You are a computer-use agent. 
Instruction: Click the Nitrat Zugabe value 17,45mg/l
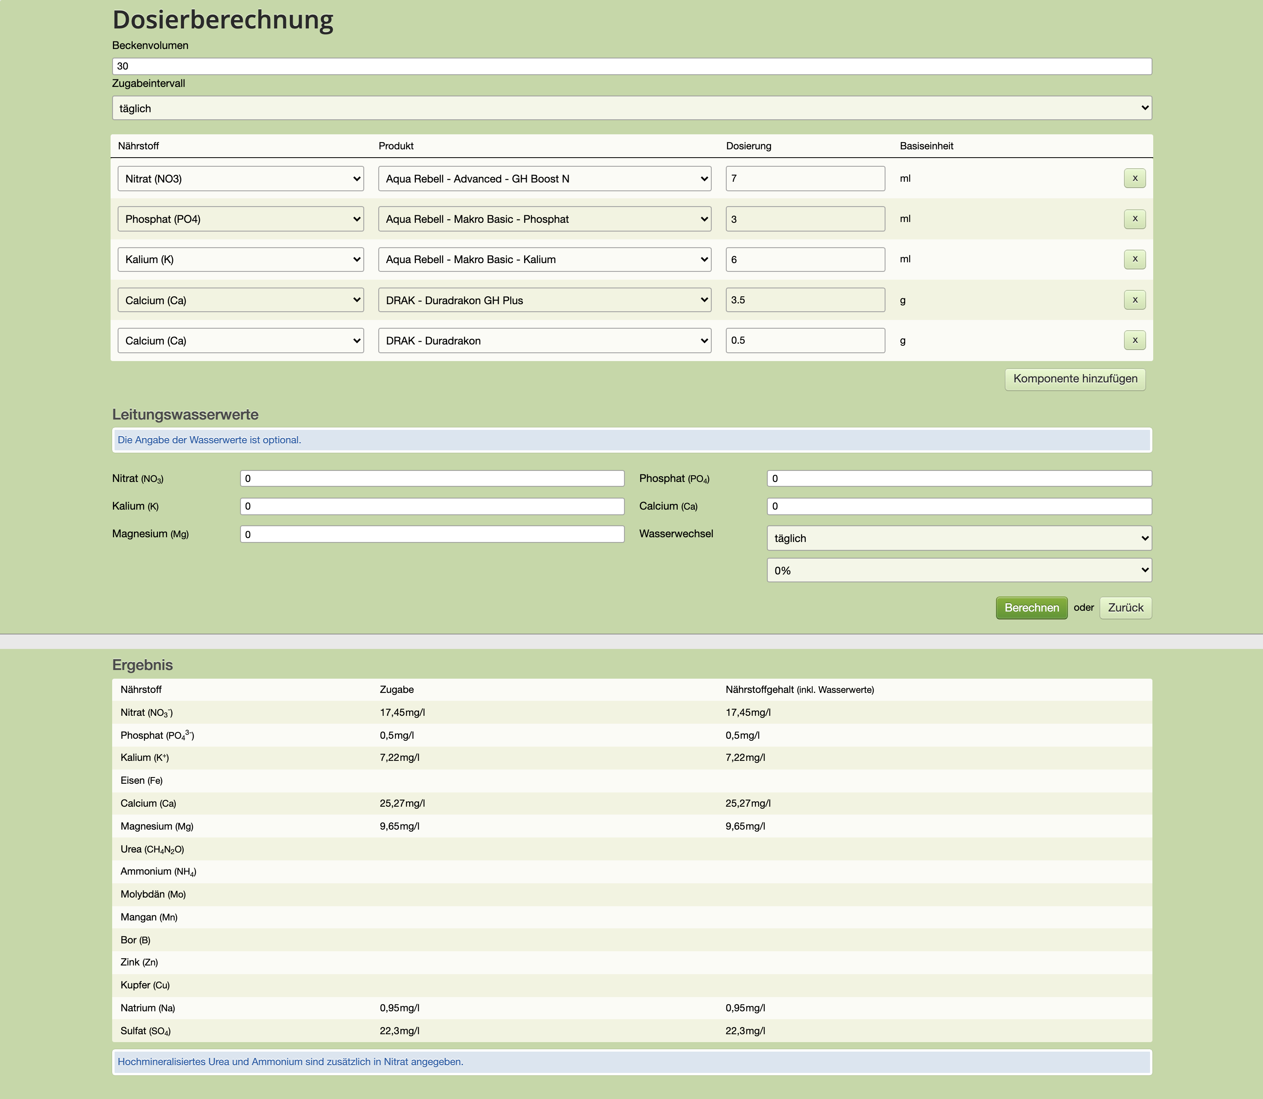click(x=402, y=712)
